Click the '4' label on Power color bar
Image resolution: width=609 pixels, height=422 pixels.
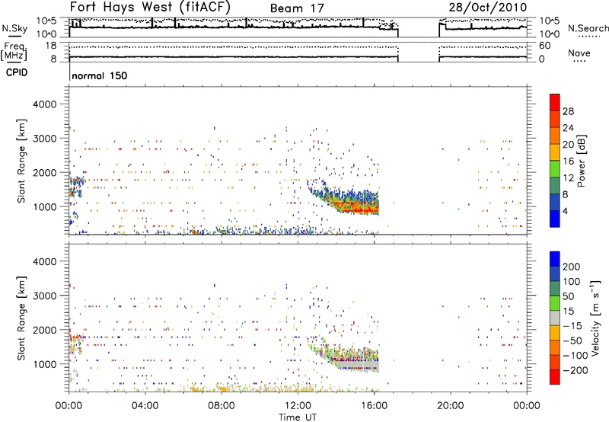click(x=566, y=211)
